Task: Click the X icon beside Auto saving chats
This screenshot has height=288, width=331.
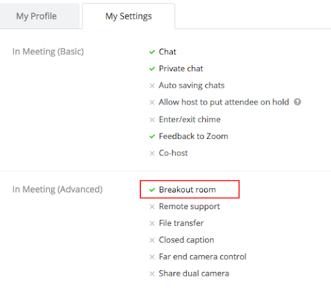Action: click(152, 86)
